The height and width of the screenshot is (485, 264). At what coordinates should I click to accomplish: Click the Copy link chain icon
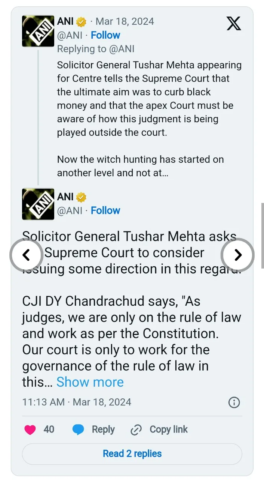pos(136,430)
